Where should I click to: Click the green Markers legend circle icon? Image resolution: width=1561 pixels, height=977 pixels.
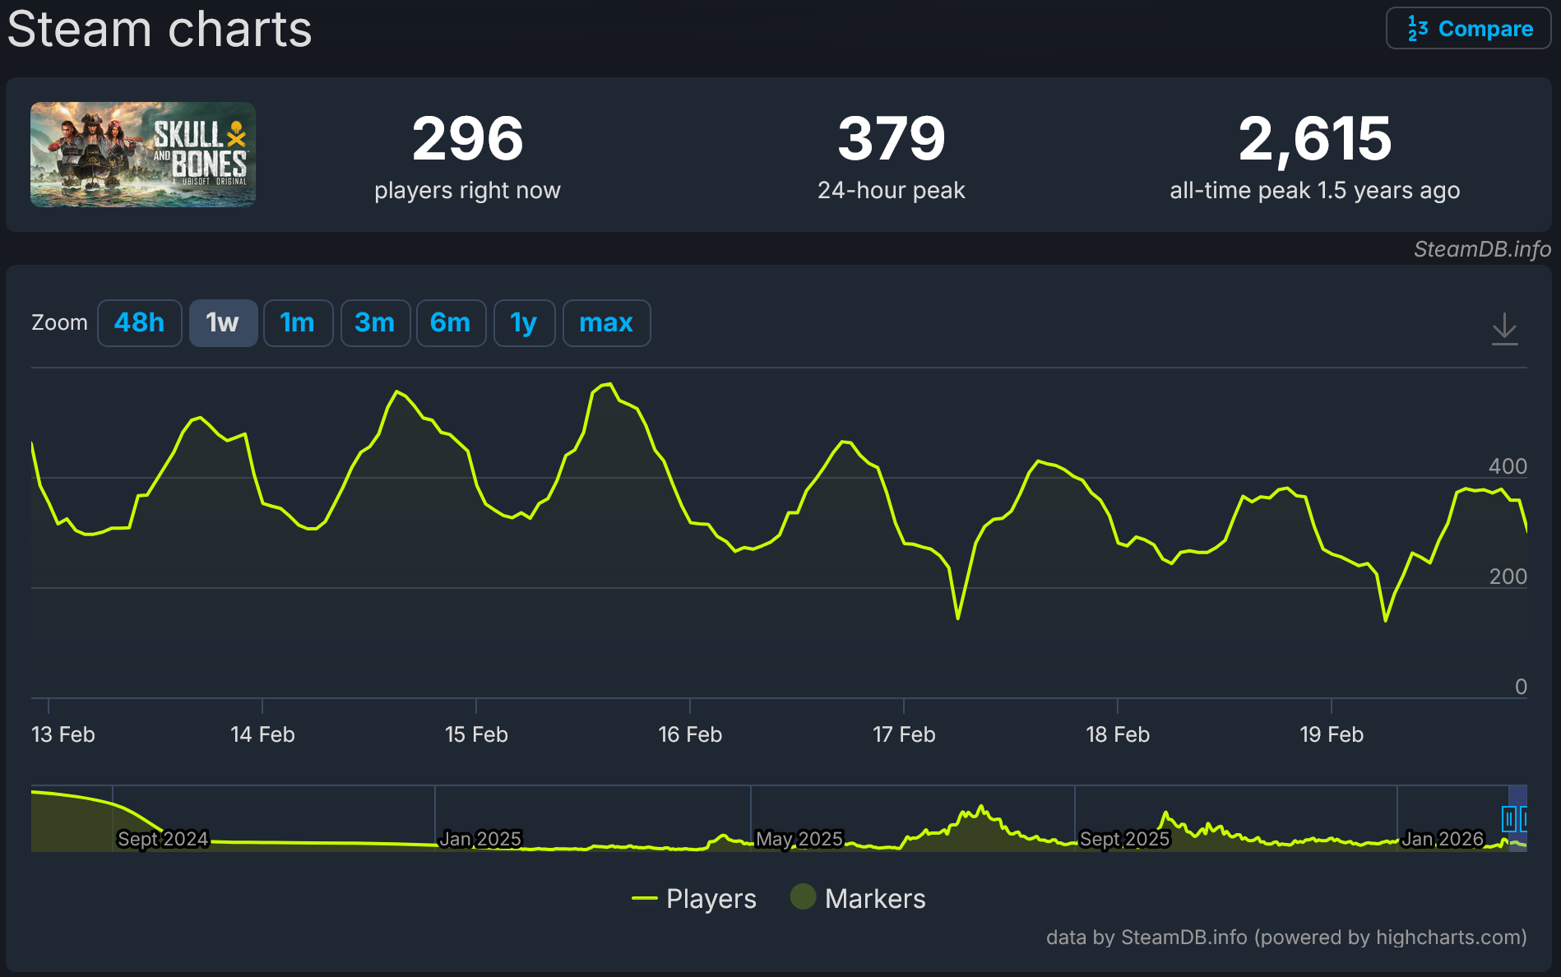coord(803,897)
